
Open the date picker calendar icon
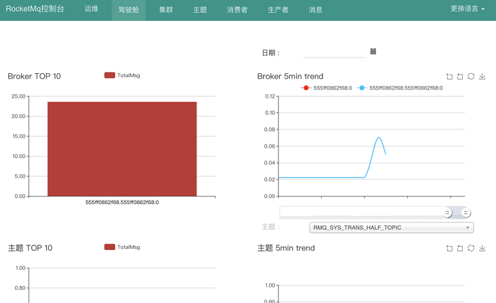click(x=373, y=52)
